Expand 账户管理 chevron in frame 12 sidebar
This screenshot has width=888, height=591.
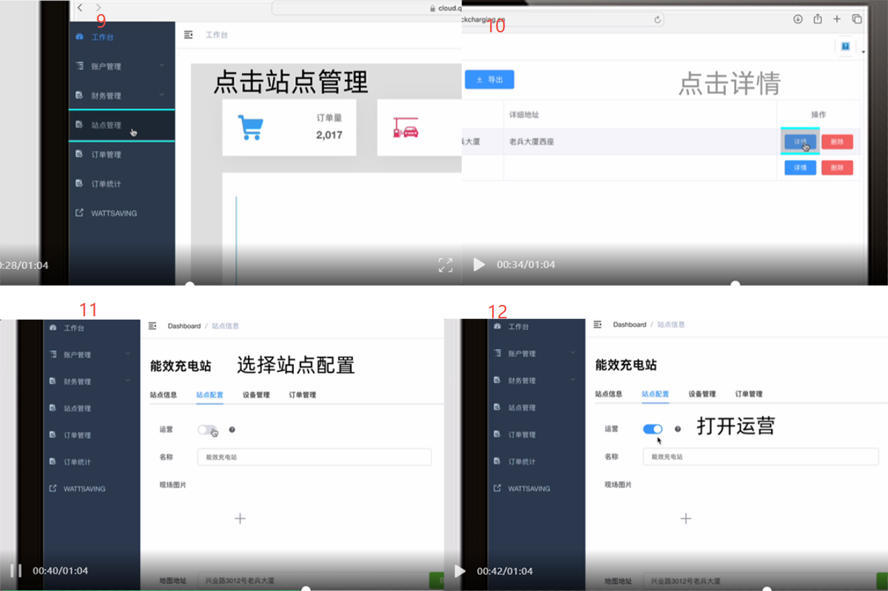[x=573, y=353]
